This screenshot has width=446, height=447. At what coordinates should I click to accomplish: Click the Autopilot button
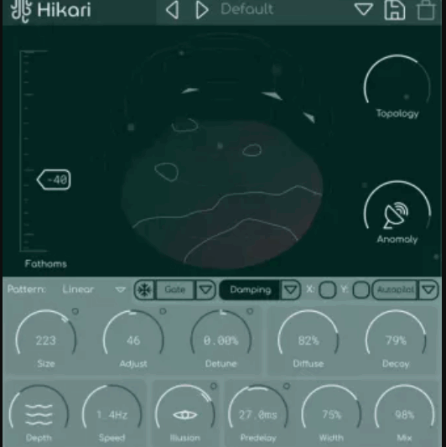click(396, 290)
